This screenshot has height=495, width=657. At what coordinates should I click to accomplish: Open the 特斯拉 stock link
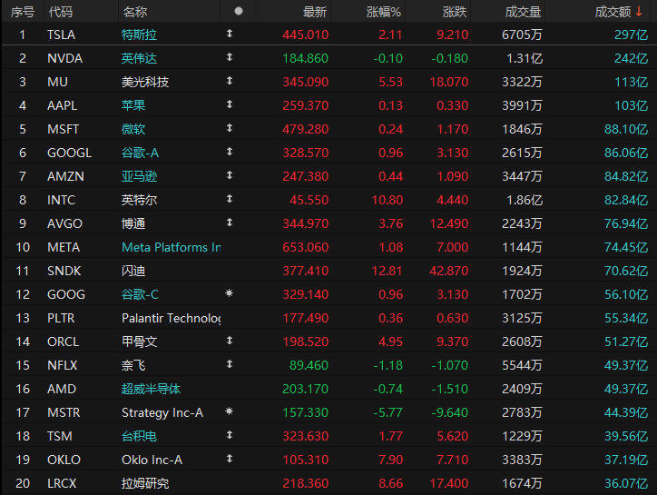(139, 35)
